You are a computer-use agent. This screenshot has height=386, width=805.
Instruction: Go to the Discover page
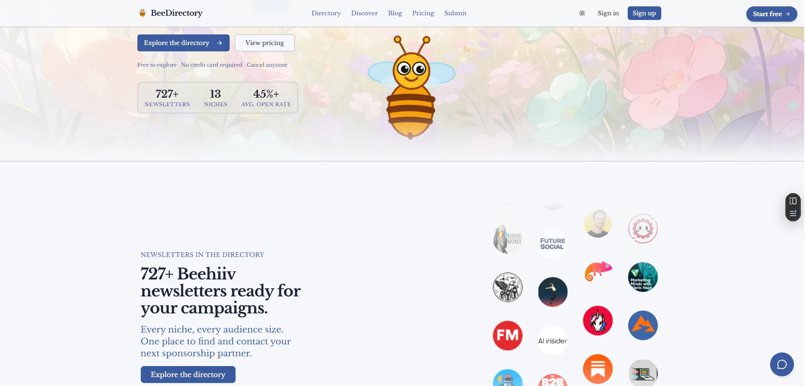pyautogui.click(x=364, y=13)
